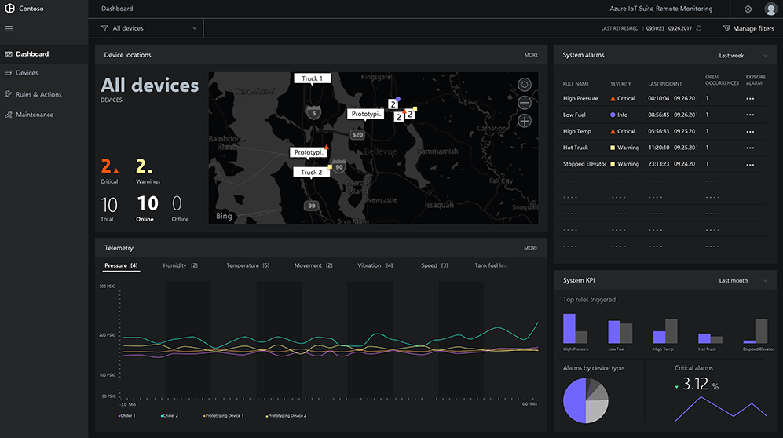The image size is (783, 438).
Task: Click the critical alarms trend line chart
Action: tap(721, 409)
